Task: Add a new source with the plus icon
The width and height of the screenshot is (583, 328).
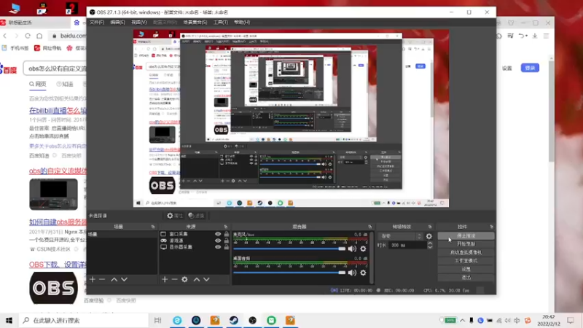Action: pos(165,279)
